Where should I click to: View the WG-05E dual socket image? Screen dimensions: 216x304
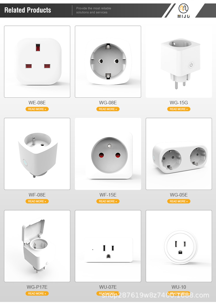click(x=179, y=154)
